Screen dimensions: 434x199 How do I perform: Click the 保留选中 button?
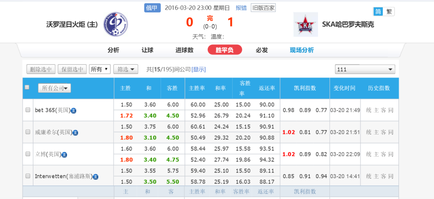point(72,69)
